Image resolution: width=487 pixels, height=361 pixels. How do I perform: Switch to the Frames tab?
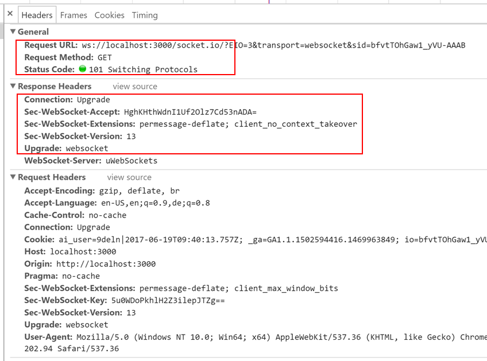[x=74, y=15]
